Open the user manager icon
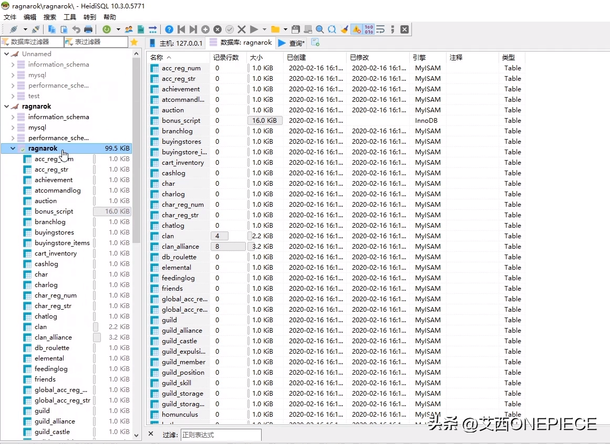Image resolution: width=610 pixels, height=444 pixels. tap(129, 29)
